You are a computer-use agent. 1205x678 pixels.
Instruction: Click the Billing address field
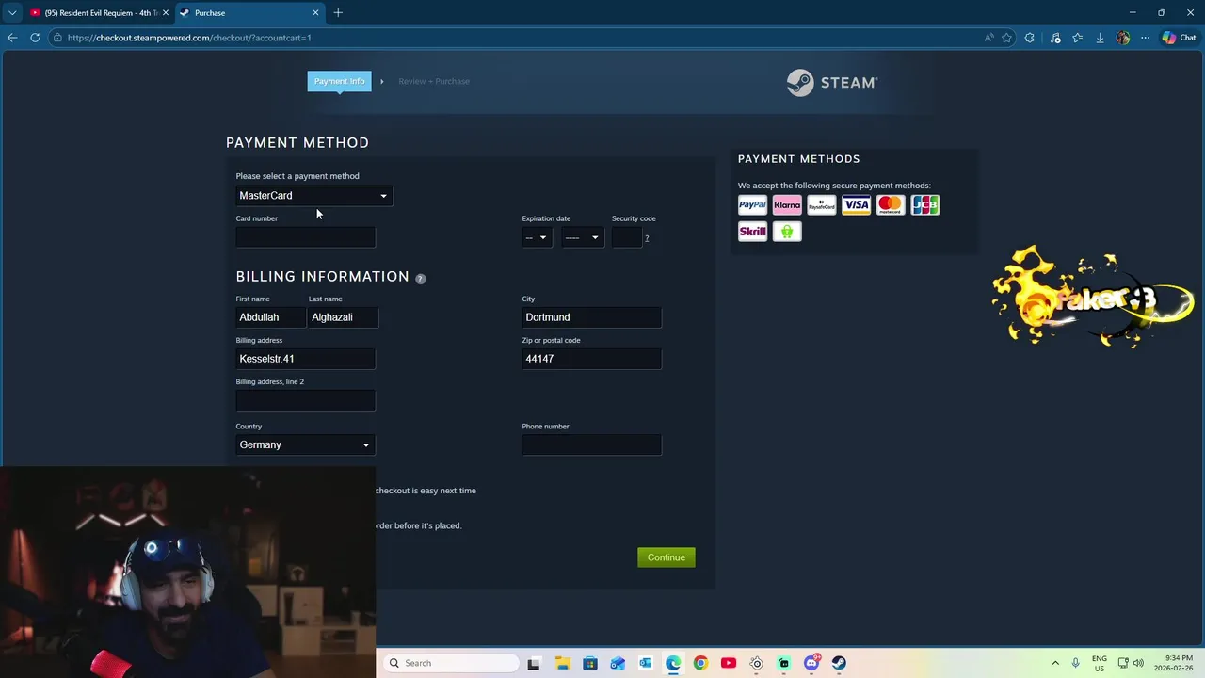coord(305,359)
